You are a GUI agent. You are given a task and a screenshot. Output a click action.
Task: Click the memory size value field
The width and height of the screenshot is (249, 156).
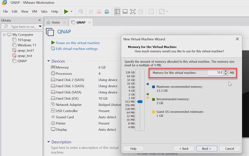(x=215, y=72)
